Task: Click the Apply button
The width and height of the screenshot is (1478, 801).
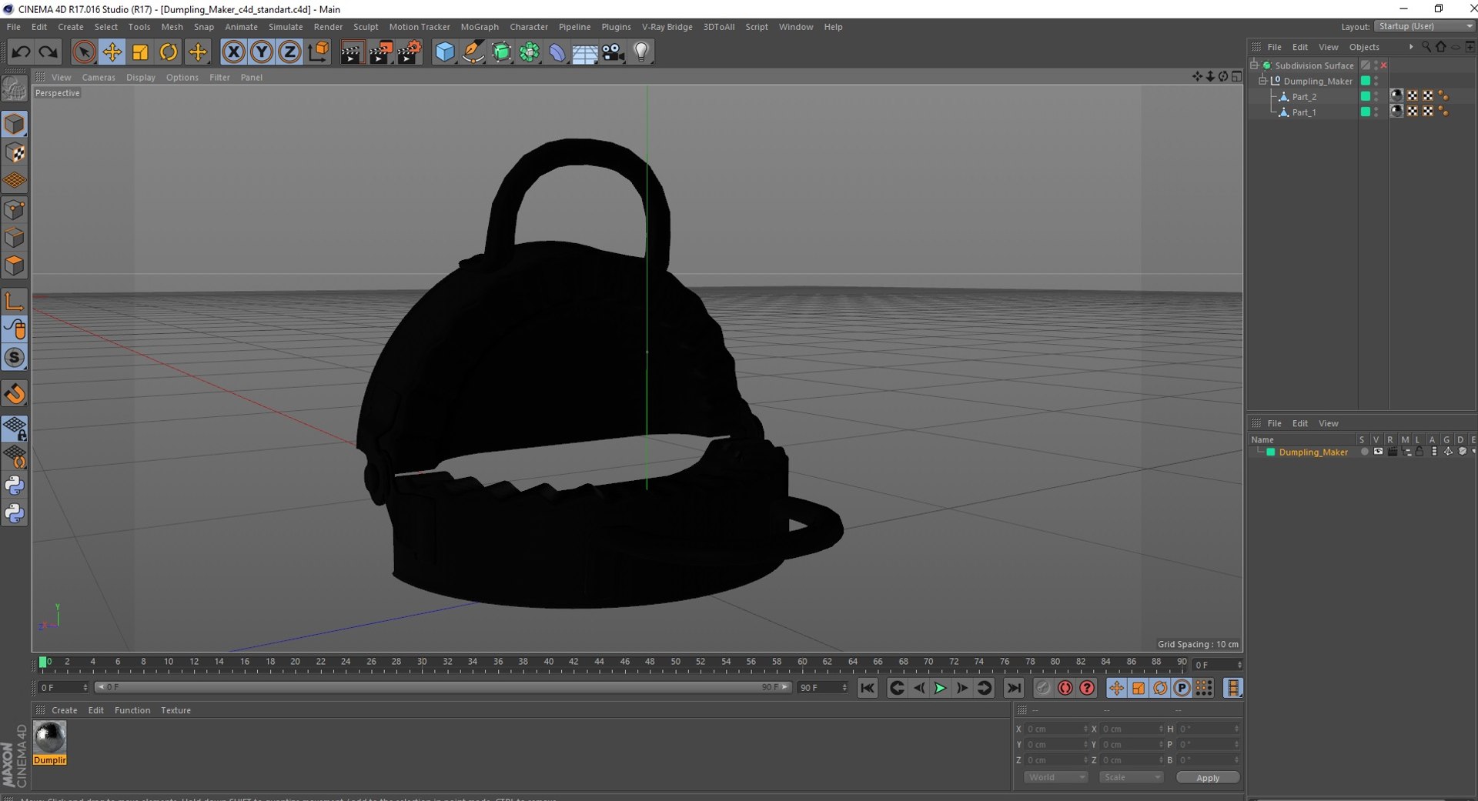Action: [1208, 778]
